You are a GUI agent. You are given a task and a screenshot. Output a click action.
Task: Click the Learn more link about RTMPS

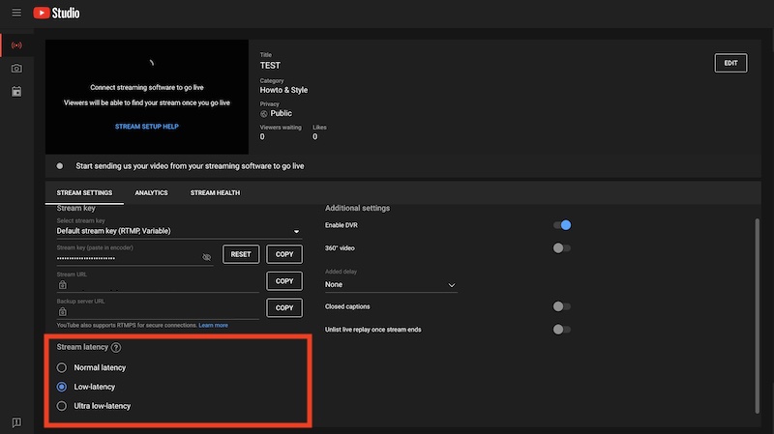tap(213, 326)
